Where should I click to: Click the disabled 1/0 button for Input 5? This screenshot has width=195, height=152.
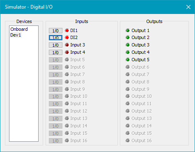tap(55, 60)
